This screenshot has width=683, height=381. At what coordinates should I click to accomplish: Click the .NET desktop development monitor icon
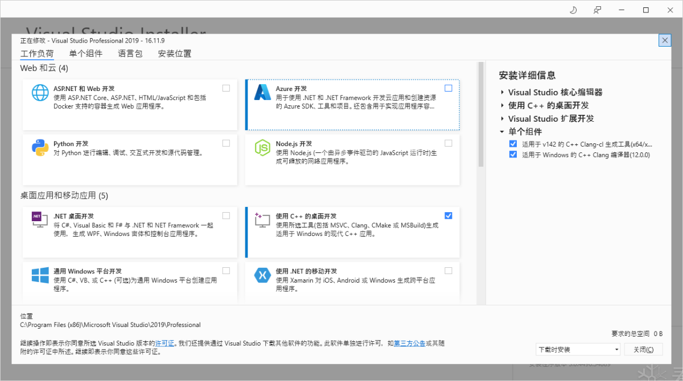coord(40,220)
